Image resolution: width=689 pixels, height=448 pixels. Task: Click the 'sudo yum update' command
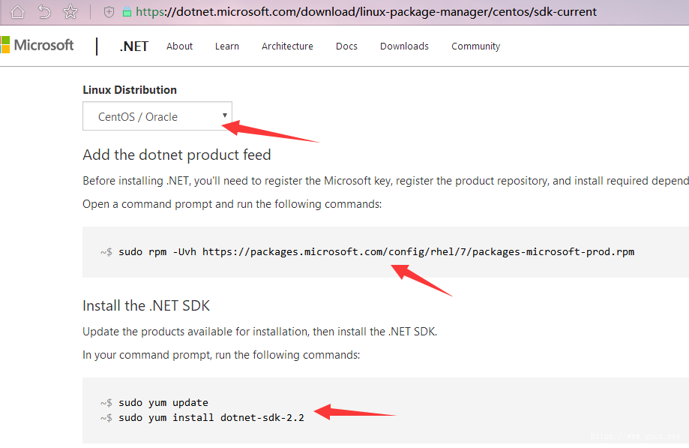[x=163, y=403]
